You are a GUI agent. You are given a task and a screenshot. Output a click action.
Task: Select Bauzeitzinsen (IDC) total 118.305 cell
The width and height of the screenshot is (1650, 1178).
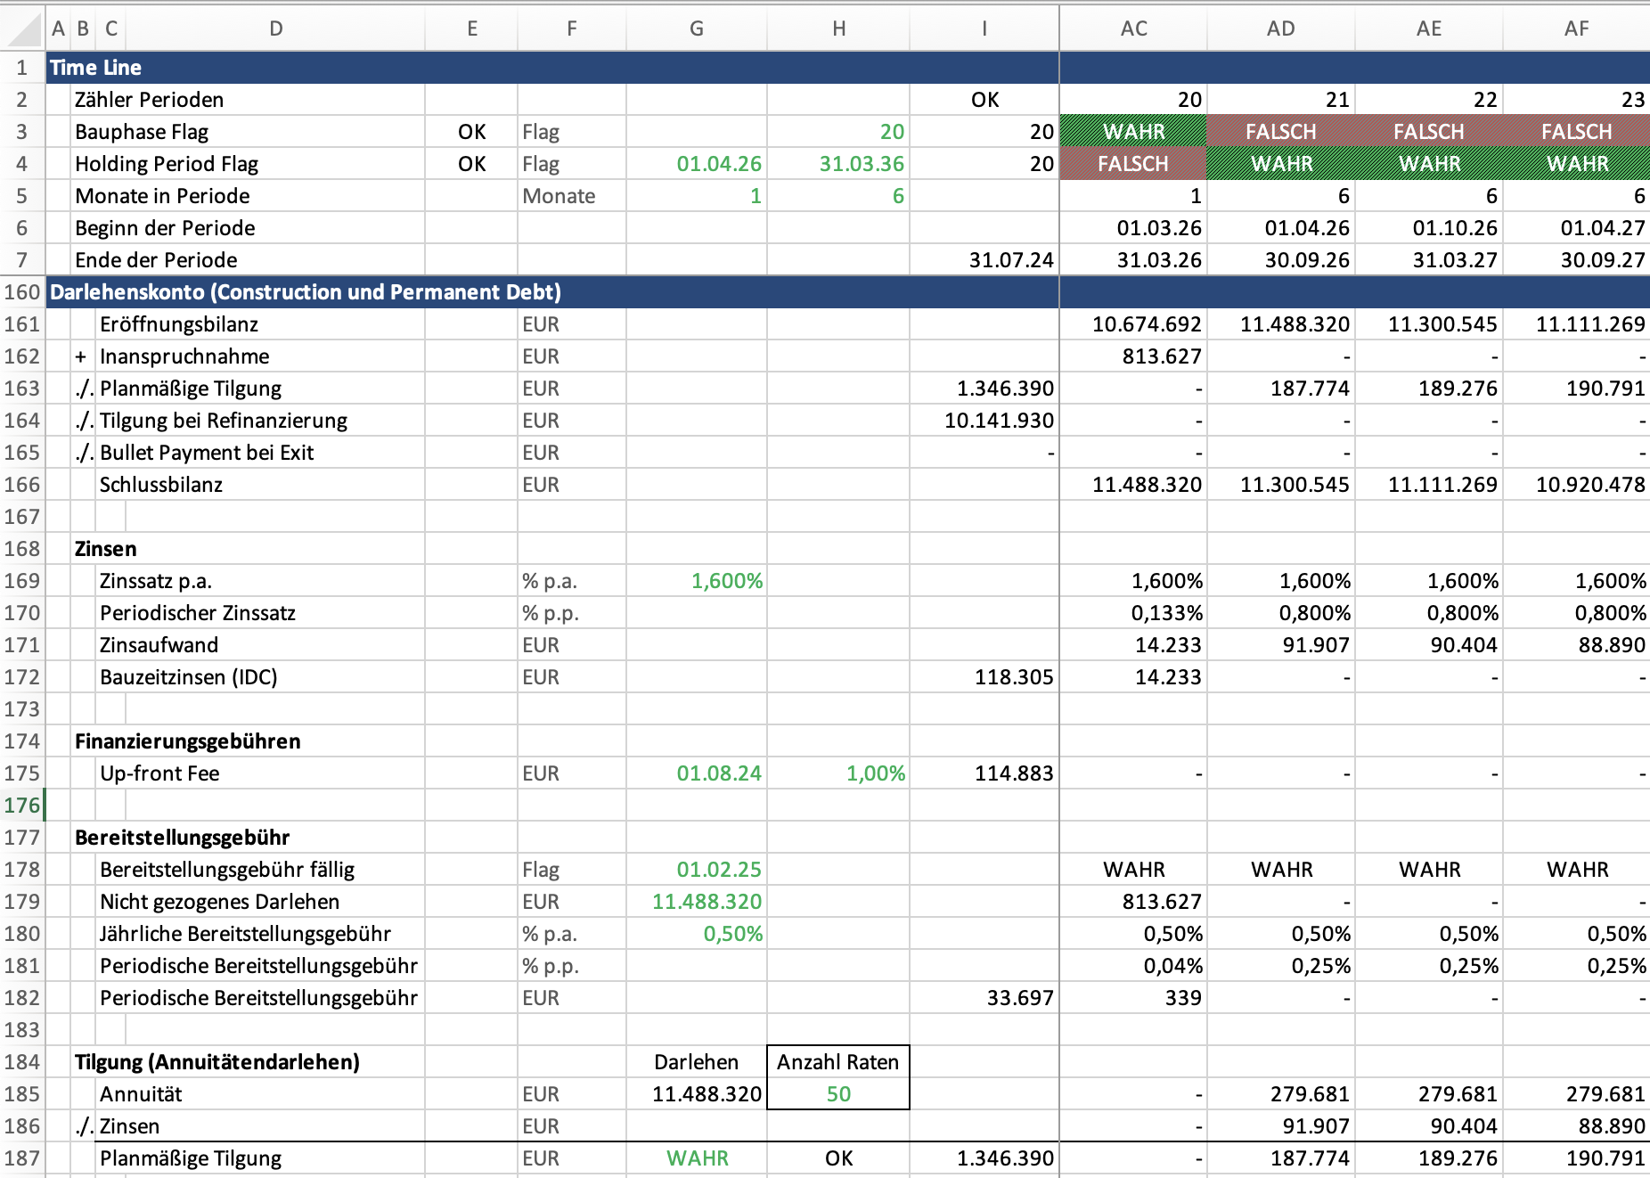[984, 677]
